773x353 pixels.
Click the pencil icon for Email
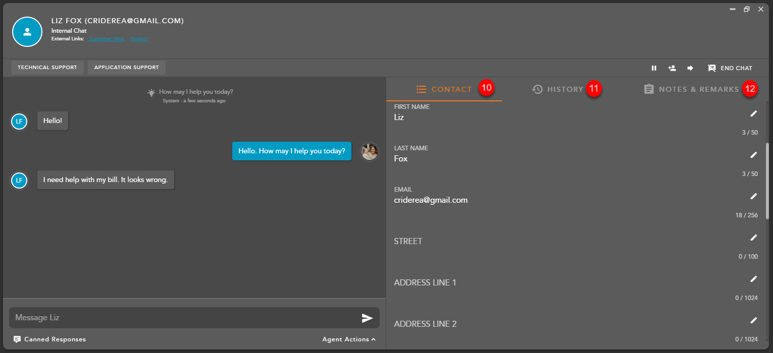[754, 196]
